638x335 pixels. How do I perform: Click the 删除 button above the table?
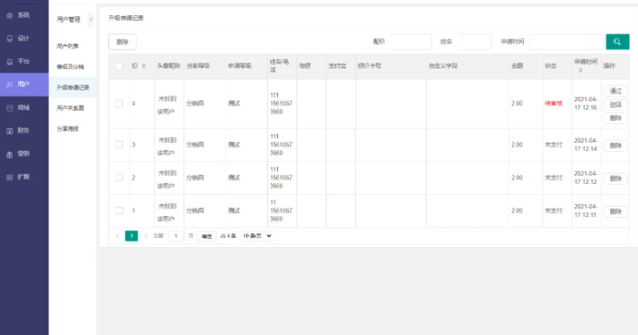pyautogui.click(x=123, y=42)
